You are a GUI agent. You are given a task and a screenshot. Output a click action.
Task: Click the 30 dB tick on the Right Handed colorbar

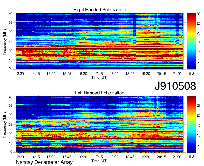[x=198, y=14]
